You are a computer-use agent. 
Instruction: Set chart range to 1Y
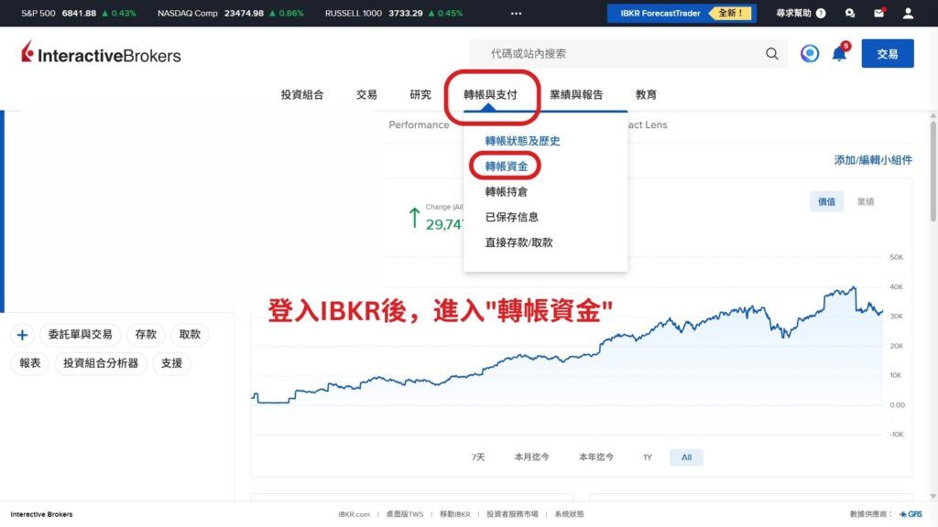[x=647, y=457]
